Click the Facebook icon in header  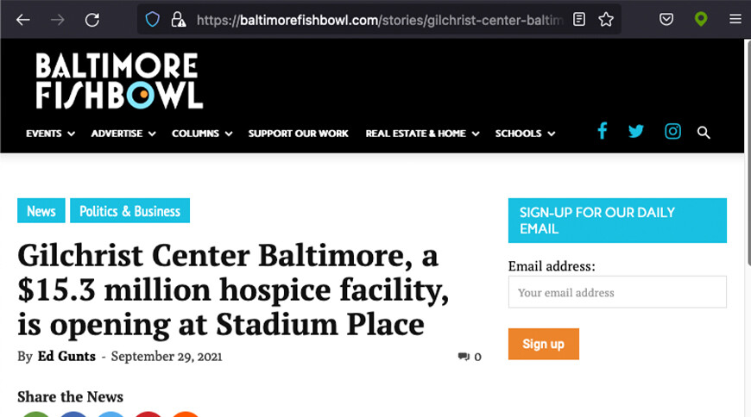[603, 131]
